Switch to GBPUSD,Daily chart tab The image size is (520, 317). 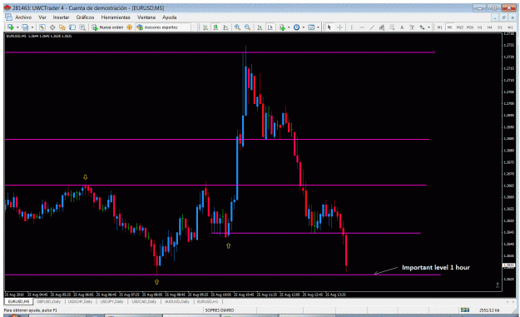(x=49, y=301)
